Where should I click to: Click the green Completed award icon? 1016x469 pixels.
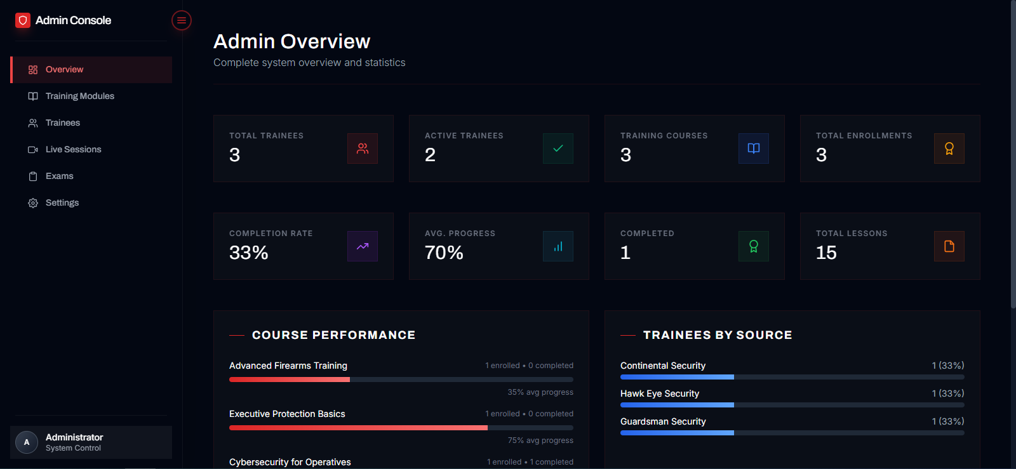point(754,246)
